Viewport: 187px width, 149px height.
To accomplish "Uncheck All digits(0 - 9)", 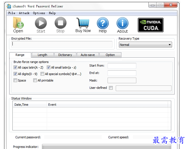I will pos(15,74).
